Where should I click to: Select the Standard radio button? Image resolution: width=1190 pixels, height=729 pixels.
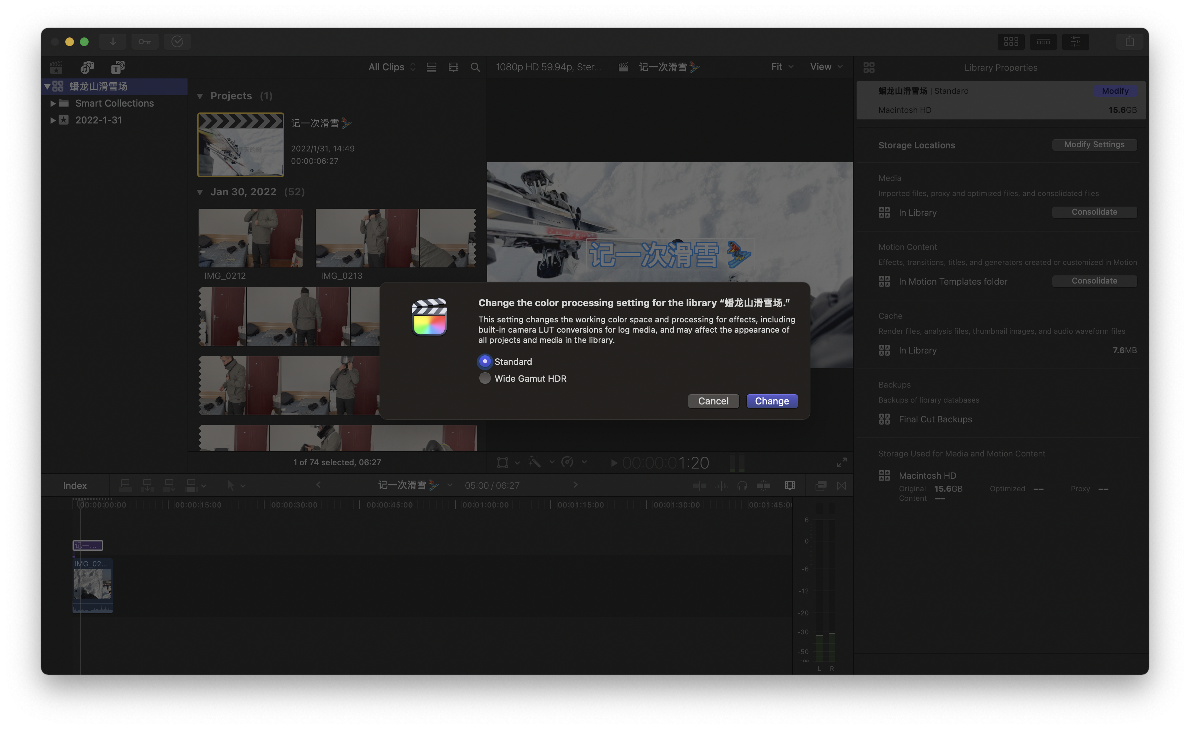pos(484,362)
